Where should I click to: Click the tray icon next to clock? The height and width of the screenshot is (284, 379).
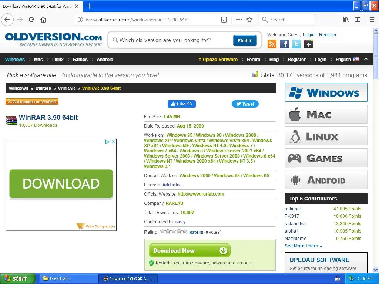click(352, 278)
